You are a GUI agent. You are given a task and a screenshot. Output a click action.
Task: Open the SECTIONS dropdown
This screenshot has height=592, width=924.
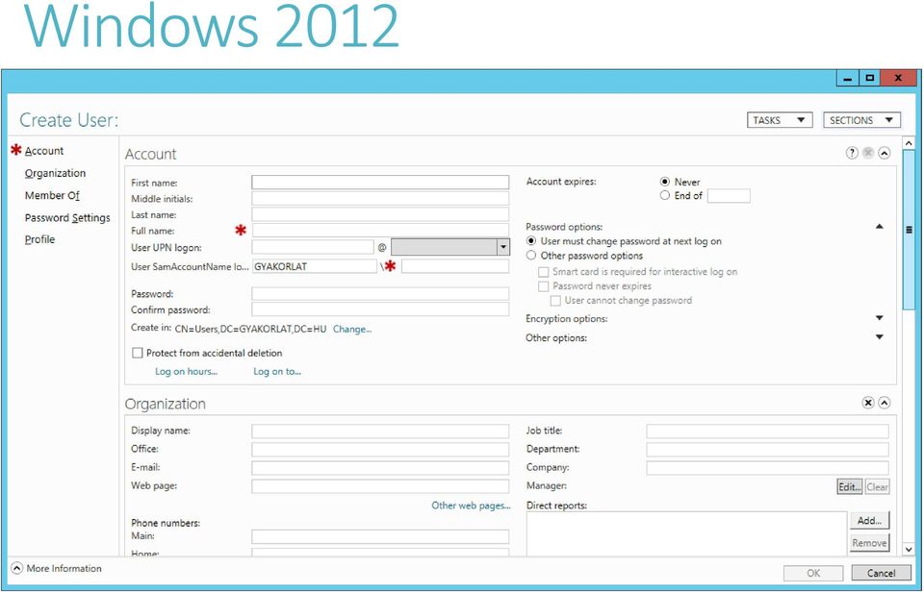point(861,120)
